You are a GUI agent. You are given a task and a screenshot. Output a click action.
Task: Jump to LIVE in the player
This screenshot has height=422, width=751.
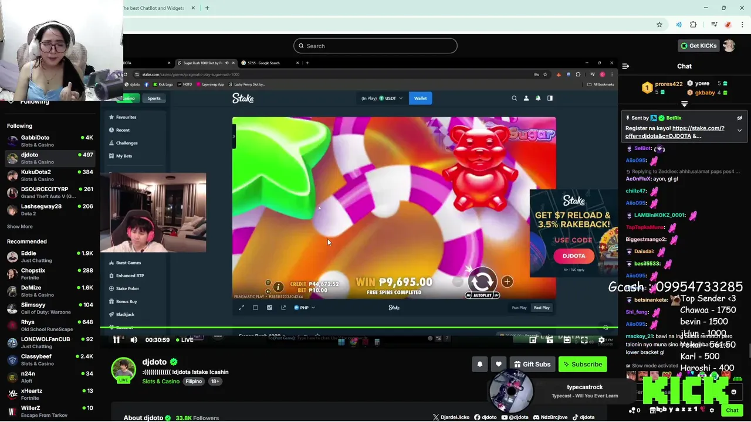[x=184, y=340]
